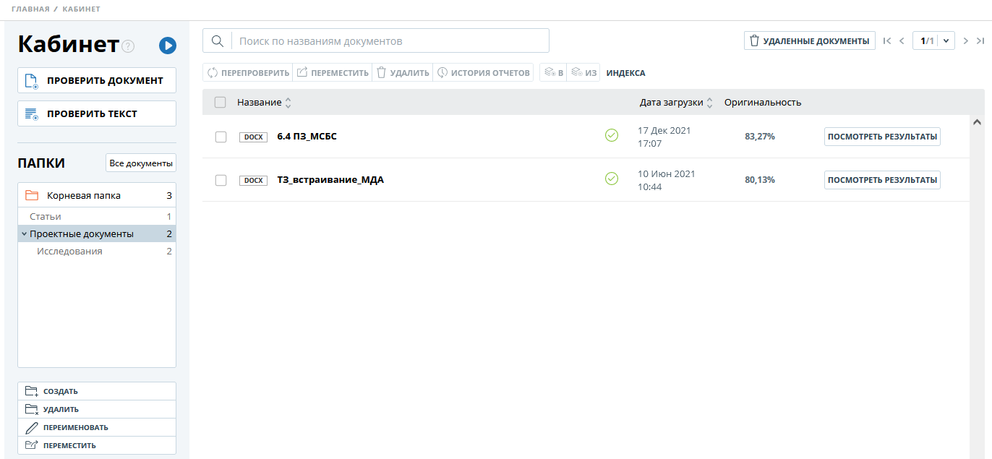Tick the checkbox for 6.4 ПЗ_МСБС
This screenshot has height=459, width=992.
[x=221, y=137]
